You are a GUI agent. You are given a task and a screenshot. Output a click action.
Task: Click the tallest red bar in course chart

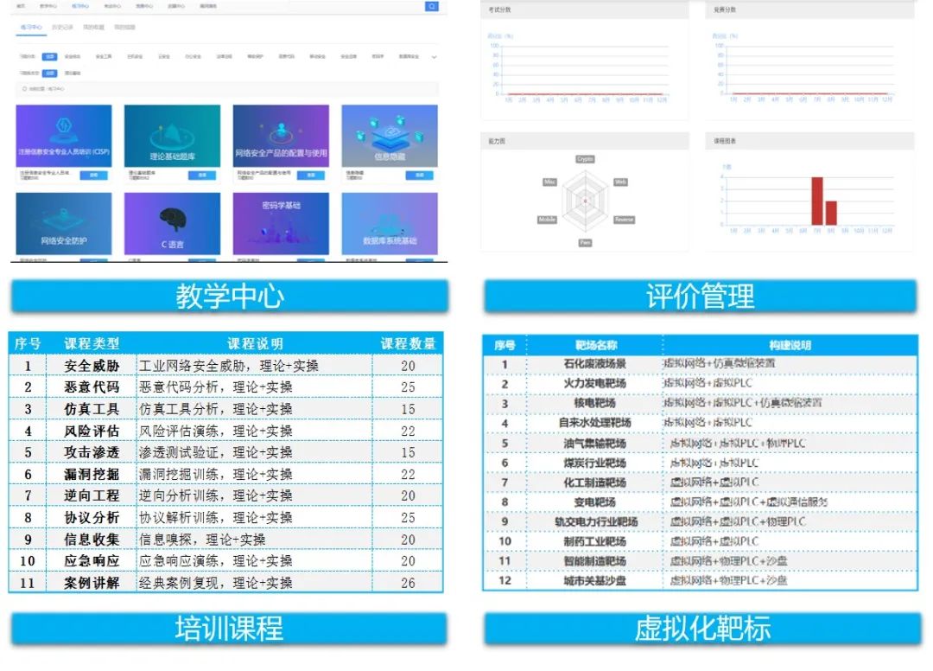(x=816, y=201)
